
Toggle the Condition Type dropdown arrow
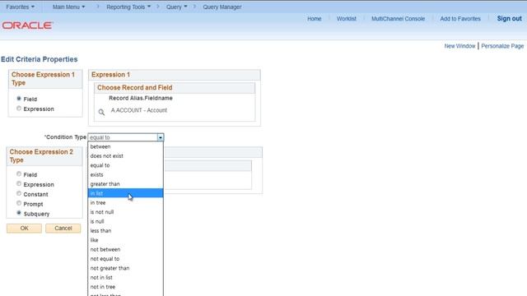[160, 137]
